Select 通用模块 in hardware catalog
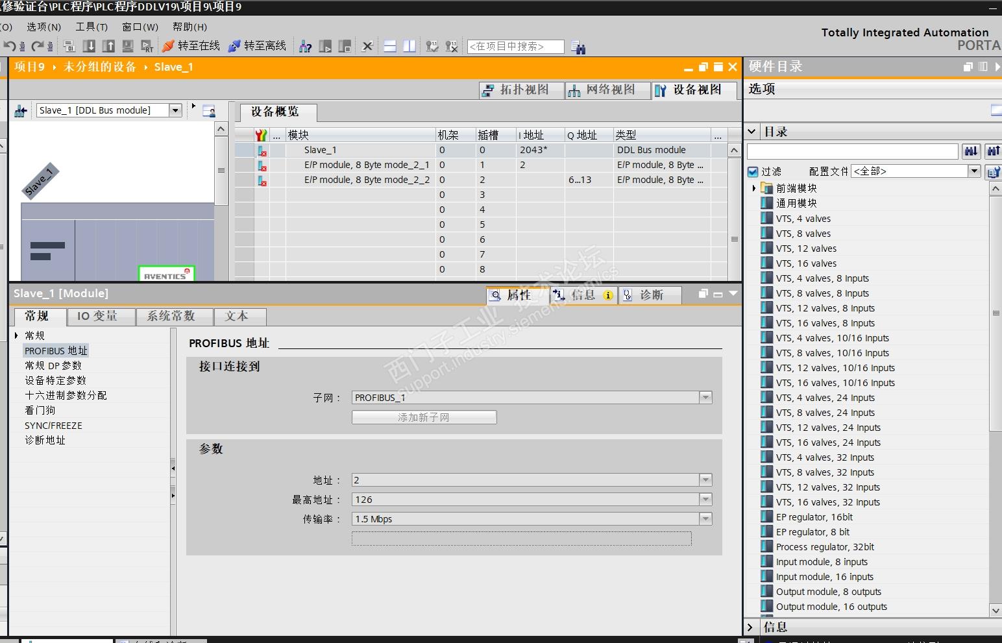 pos(796,203)
